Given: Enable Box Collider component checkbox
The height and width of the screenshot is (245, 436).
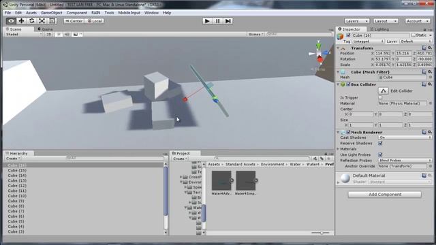Looking at the screenshot, I should pyautogui.click(x=348, y=84).
